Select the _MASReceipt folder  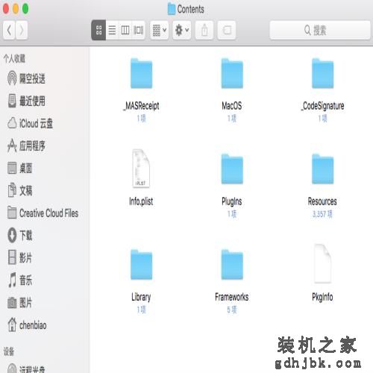tap(141, 74)
